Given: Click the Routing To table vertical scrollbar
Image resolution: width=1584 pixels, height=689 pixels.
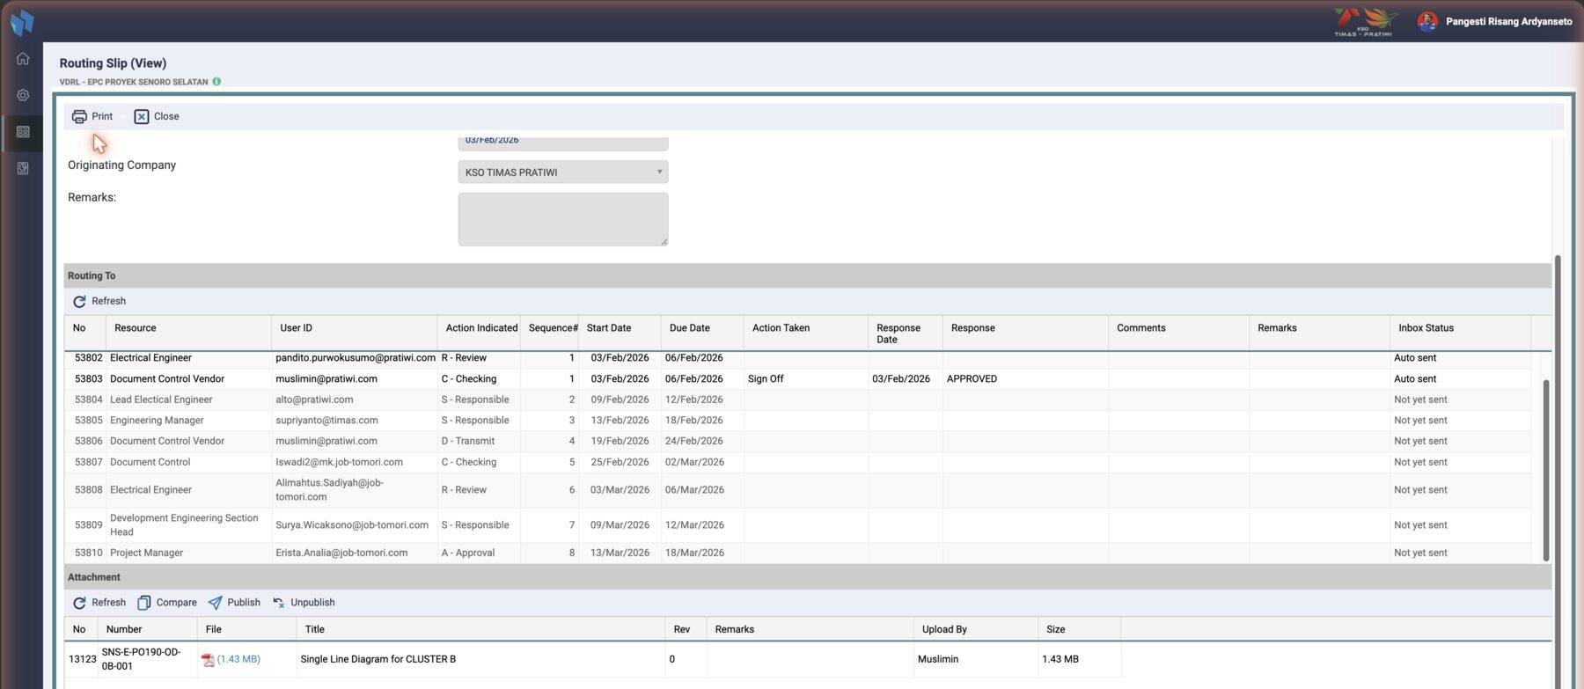Looking at the screenshot, I should pos(1546,470).
